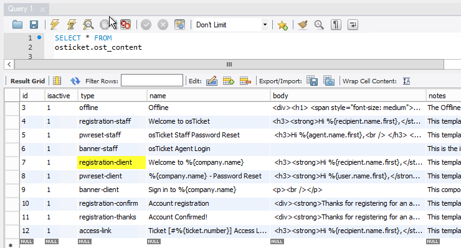Sort by the body column header
This screenshot has width=461, height=248.
point(348,96)
